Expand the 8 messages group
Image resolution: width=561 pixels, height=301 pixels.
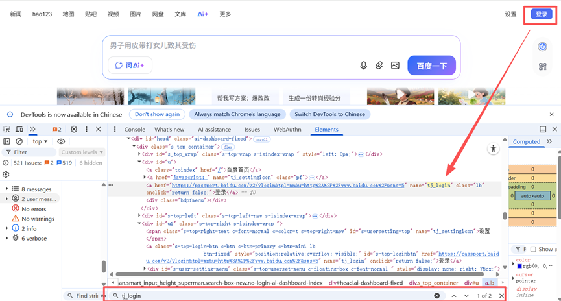(6, 189)
